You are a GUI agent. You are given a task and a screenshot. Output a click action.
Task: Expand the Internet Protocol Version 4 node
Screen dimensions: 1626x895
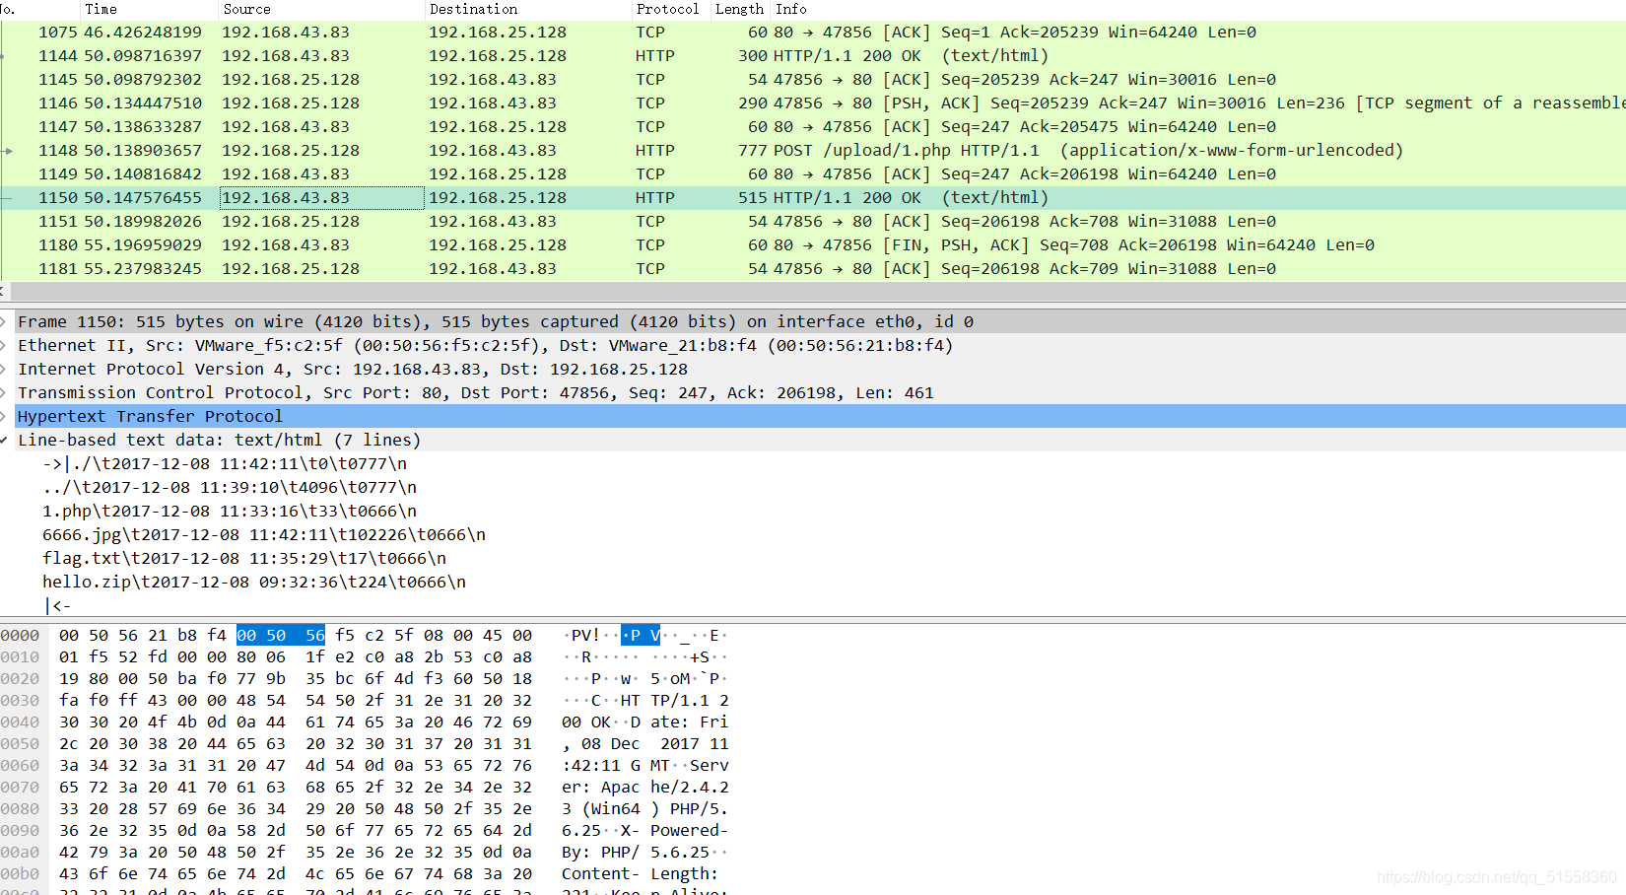point(5,369)
